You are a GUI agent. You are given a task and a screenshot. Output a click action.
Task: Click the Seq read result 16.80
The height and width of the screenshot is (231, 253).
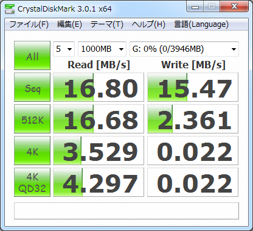(99, 87)
